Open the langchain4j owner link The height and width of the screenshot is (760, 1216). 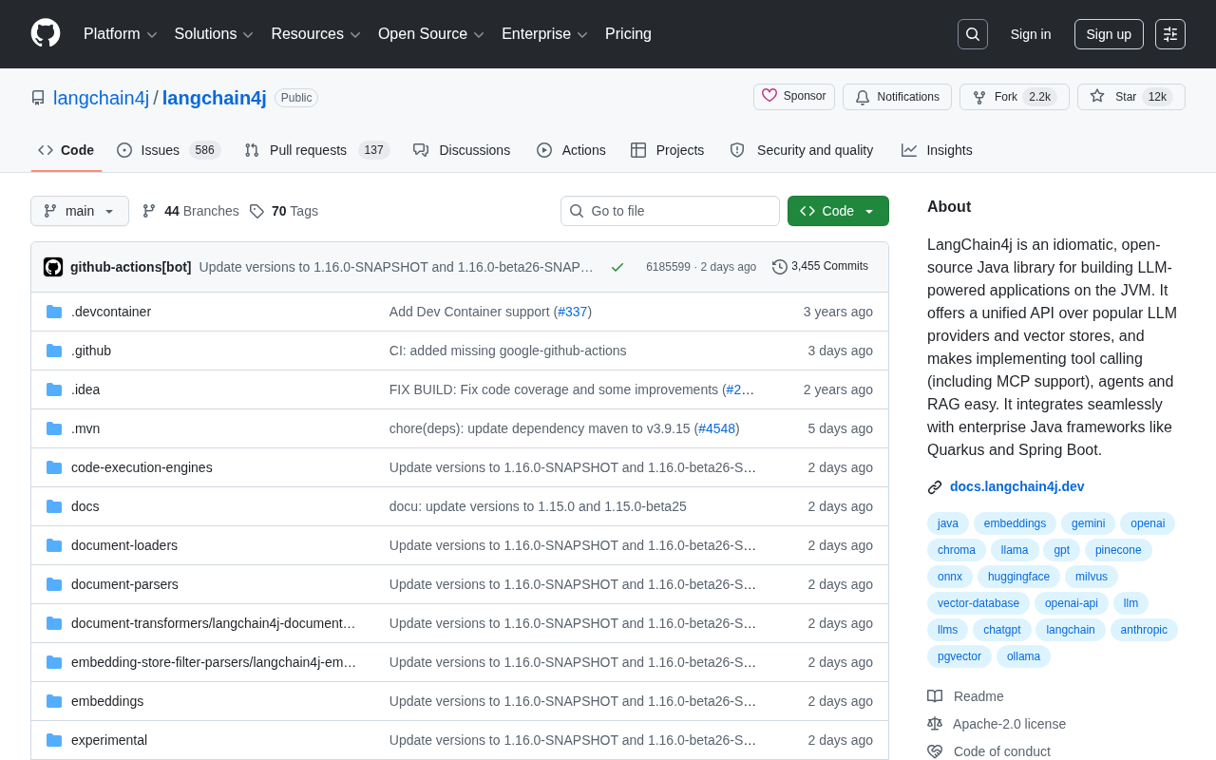[x=102, y=98]
